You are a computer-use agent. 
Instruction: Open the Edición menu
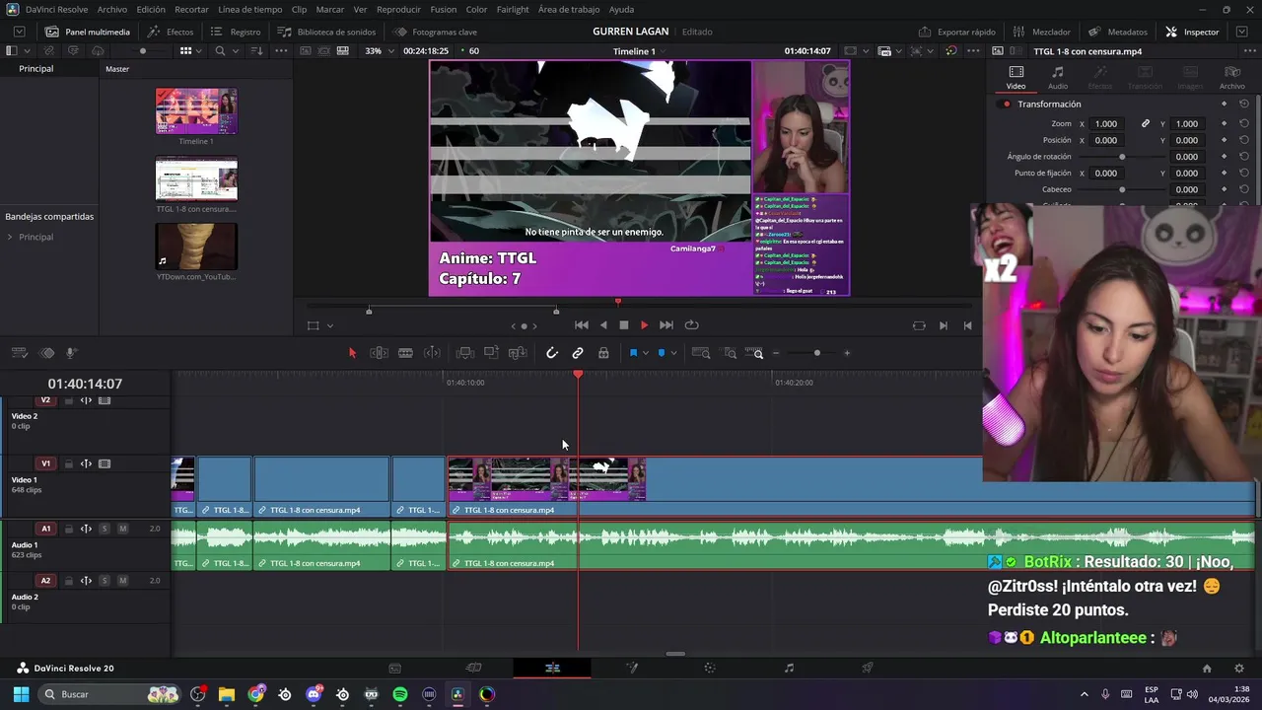[x=151, y=9]
